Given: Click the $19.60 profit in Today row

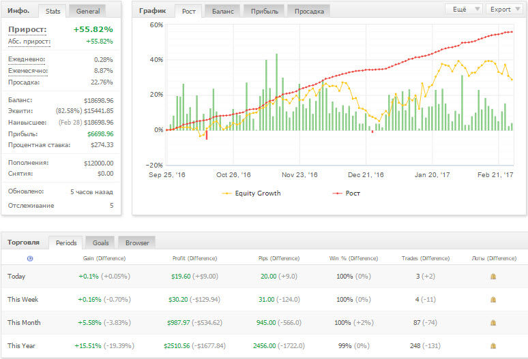Looking at the screenshot, I should pyautogui.click(x=181, y=277).
